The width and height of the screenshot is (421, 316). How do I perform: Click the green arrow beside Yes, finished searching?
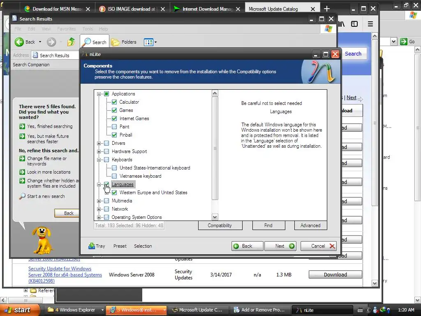click(x=22, y=126)
